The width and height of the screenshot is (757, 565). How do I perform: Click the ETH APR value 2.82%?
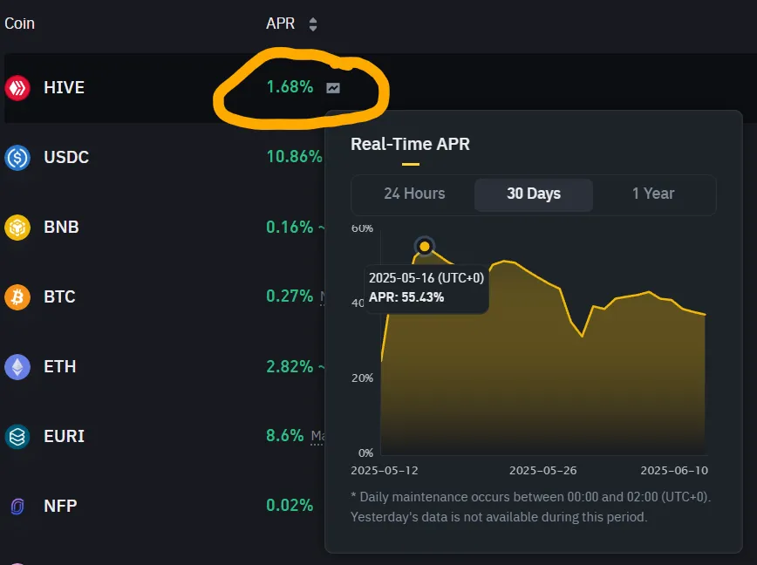click(290, 366)
